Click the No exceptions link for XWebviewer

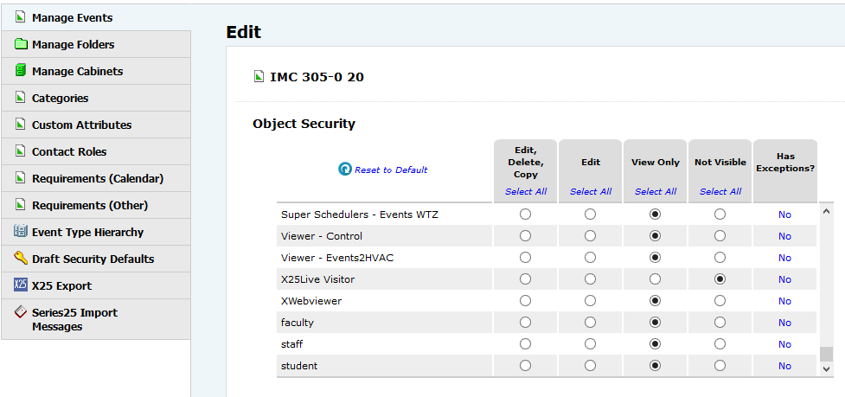click(784, 301)
